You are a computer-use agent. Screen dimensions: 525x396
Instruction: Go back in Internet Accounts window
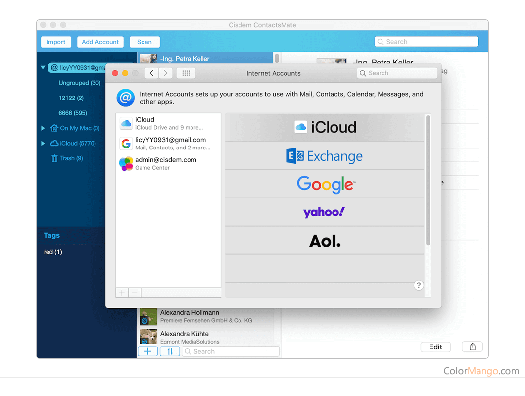(152, 73)
